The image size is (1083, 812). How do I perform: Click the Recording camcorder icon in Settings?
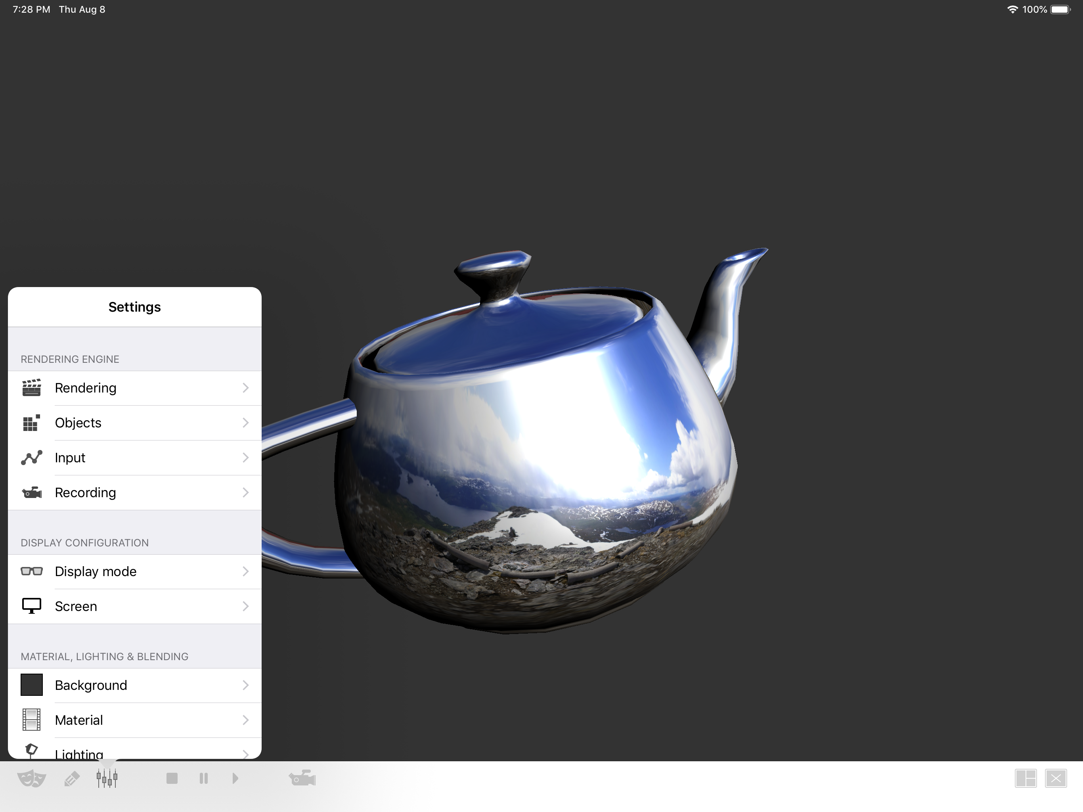coord(32,492)
